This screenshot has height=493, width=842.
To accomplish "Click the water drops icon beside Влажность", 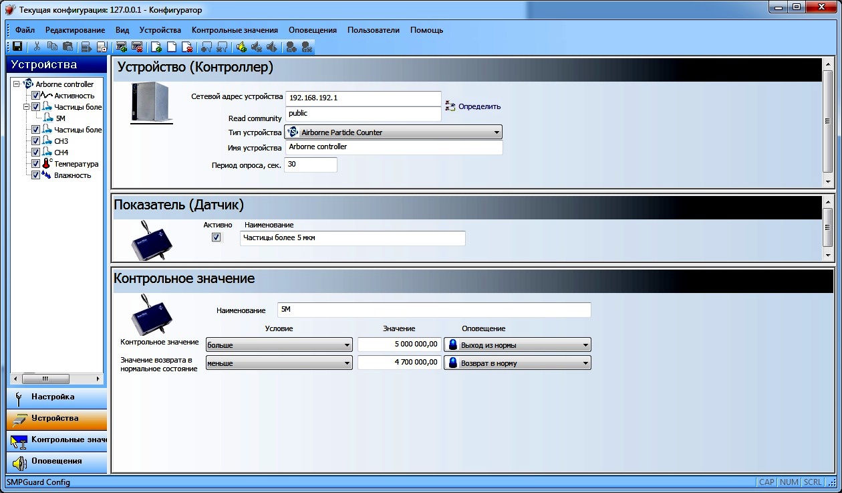I will click(x=47, y=175).
